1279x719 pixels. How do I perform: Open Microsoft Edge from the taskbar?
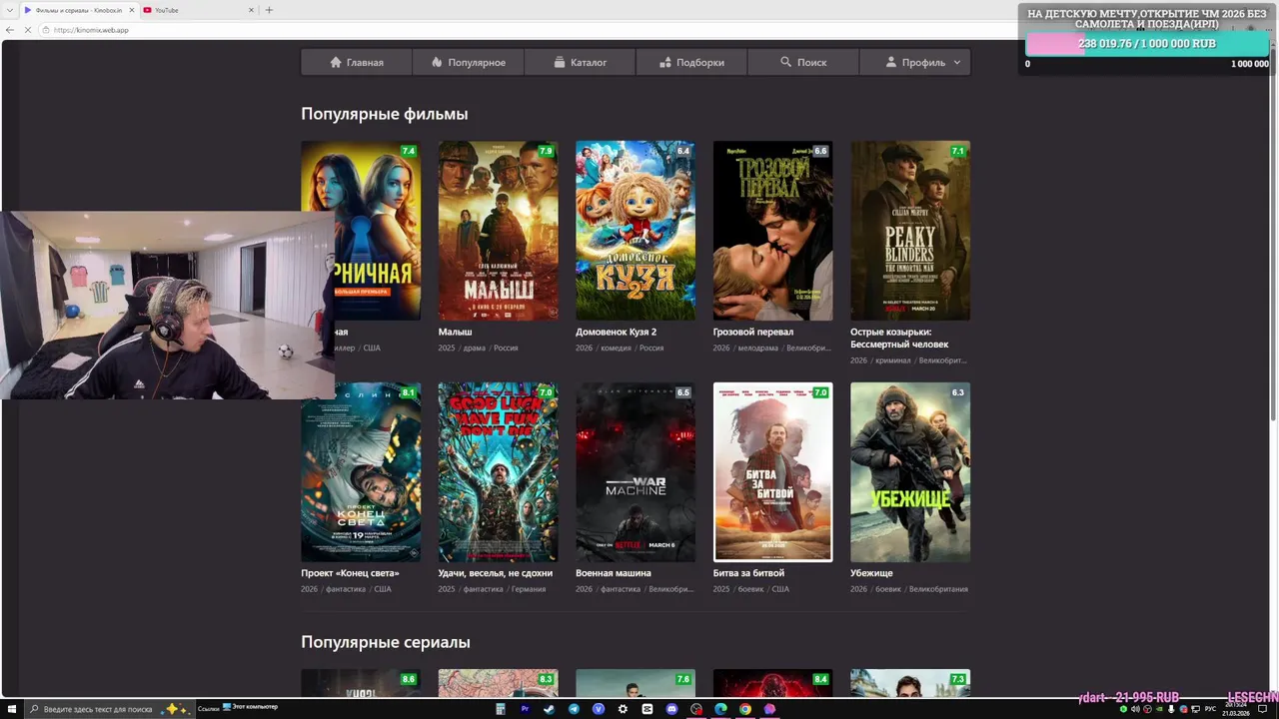[720, 709]
